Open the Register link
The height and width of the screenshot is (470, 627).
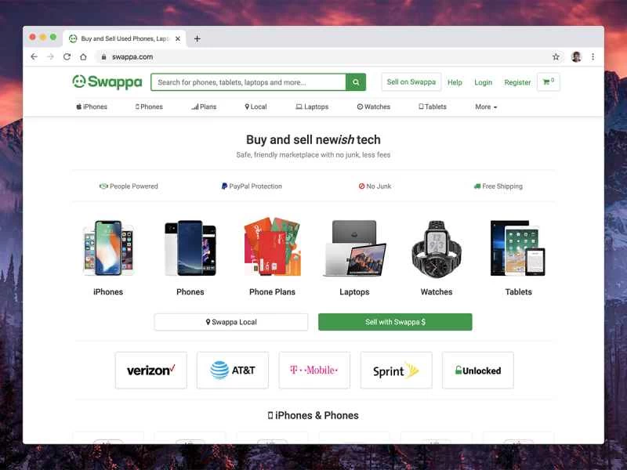pyautogui.click(x=517, y=82)
